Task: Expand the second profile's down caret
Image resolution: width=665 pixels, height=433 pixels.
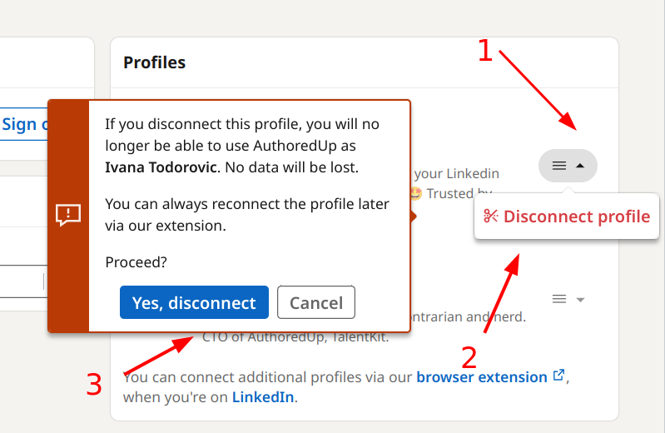Action: coord(580,300)
